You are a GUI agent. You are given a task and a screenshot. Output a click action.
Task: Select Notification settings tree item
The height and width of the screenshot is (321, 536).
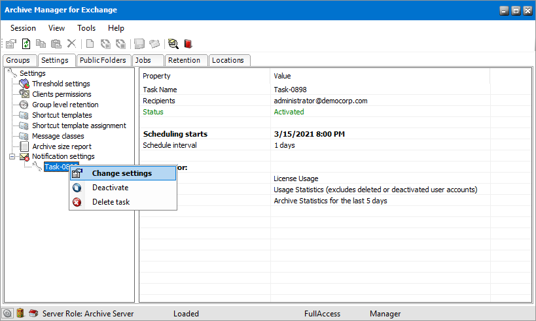click(63, 156)
